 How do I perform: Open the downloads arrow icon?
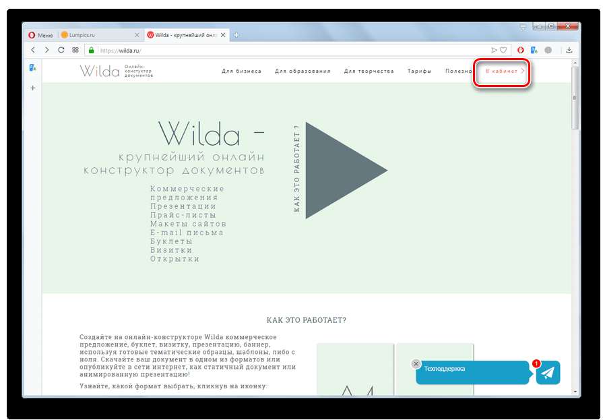coord(569,50)
